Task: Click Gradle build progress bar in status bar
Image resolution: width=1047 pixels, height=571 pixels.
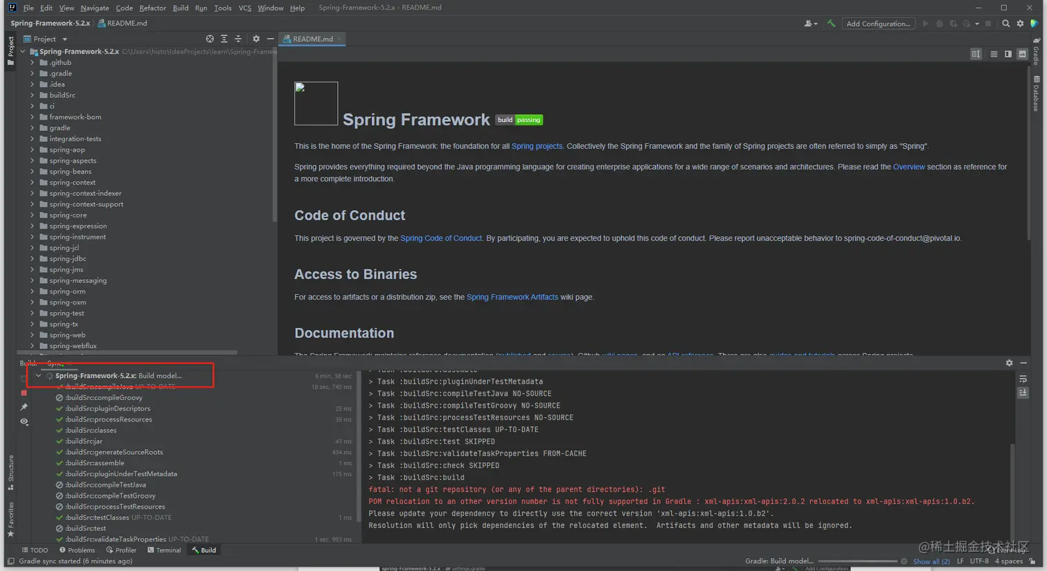Action: coord(858,561)
